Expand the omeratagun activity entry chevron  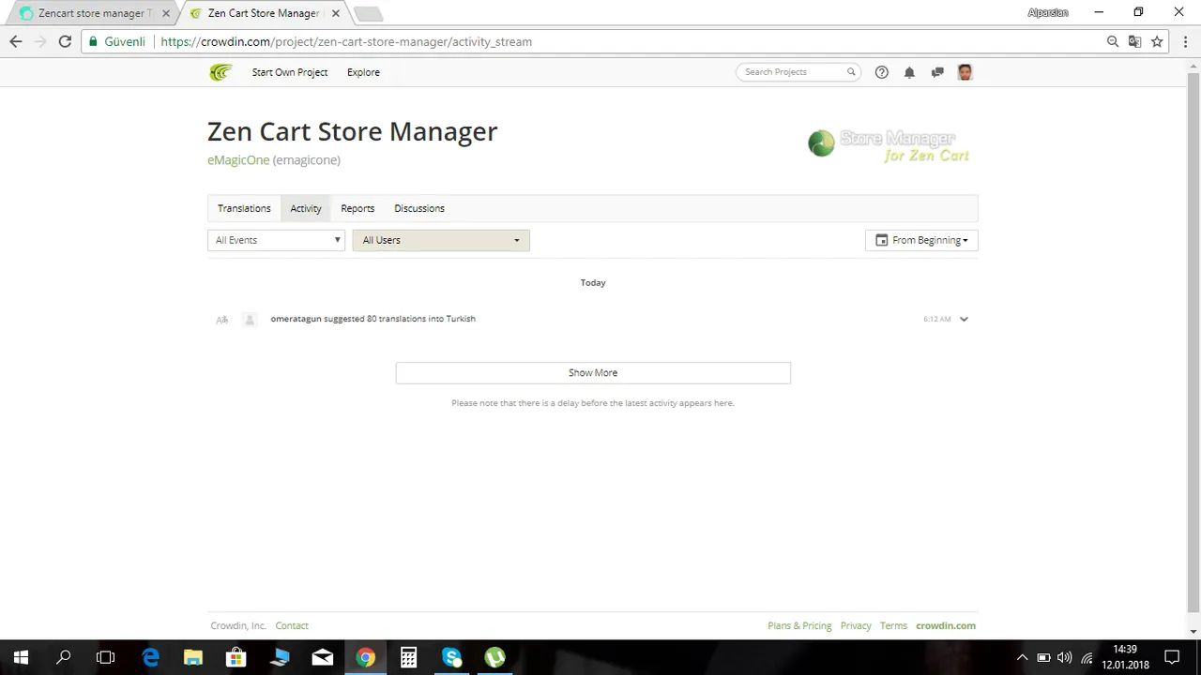[964, 320]
